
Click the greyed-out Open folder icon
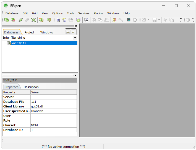coord(144,20)
